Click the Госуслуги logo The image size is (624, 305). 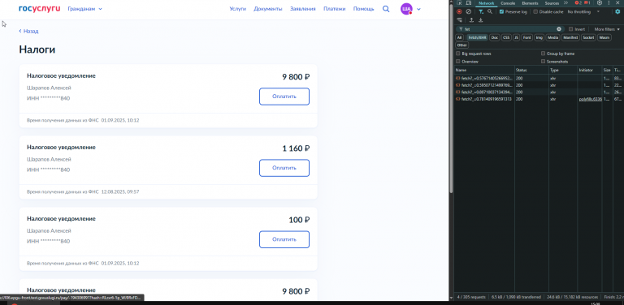(x=39, y=8)
